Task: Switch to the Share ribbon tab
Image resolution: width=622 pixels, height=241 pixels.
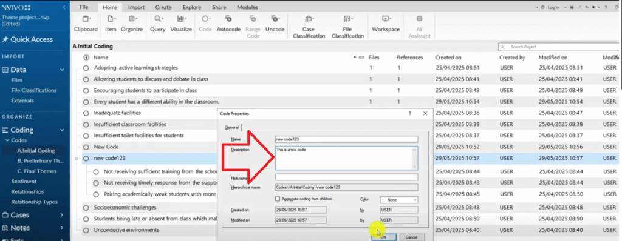Action: (219, 7)
